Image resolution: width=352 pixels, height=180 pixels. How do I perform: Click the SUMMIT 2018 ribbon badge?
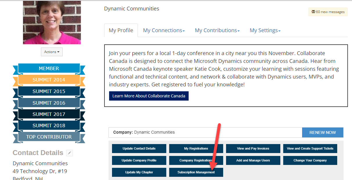coord(49,126)
